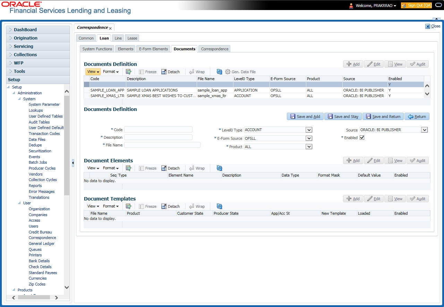The height and width of the screenshot is (307, 444).
Task: Open the Correspondence sub-tab
Action: pyautogui.click(x=215, y=49)
